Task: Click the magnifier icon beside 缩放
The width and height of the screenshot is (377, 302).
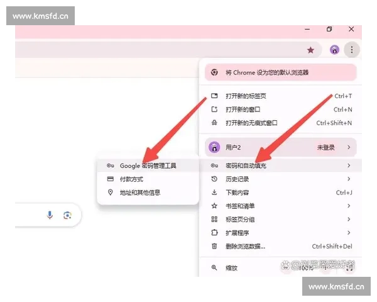Action: point(214,267)
